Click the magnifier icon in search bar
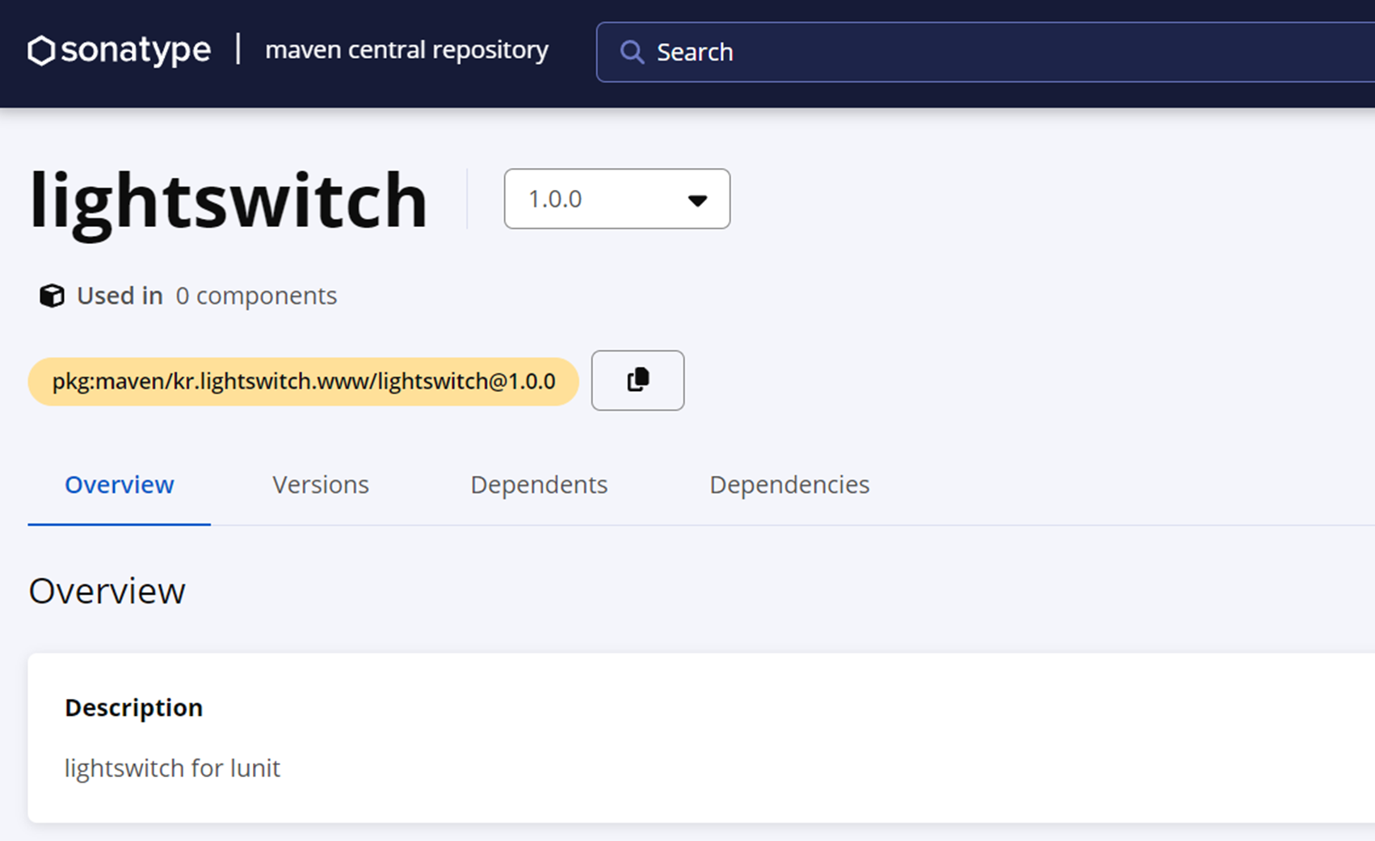This screenshot has height=841, width=1375. [x=632, y=53]
